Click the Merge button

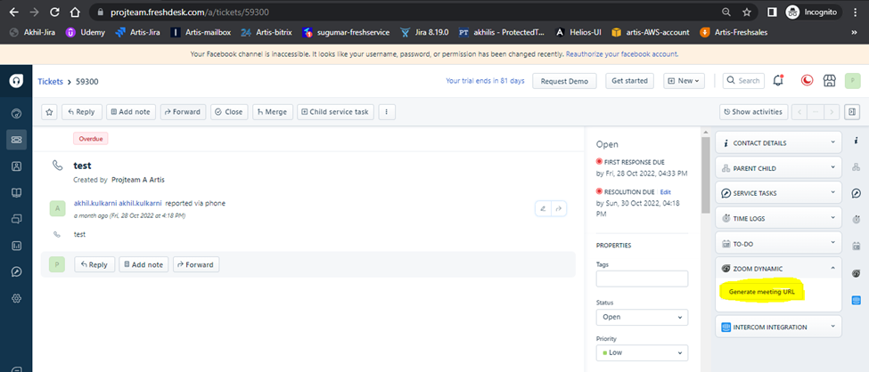pyautogui.click(x=273, y=112)
